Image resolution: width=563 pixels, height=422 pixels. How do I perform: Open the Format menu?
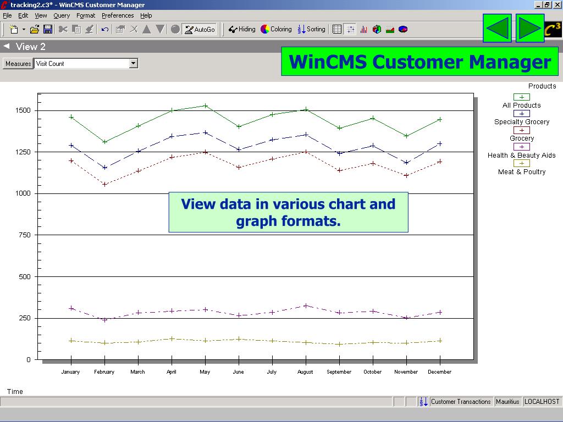pyautogui.click(x=86, y=15)
